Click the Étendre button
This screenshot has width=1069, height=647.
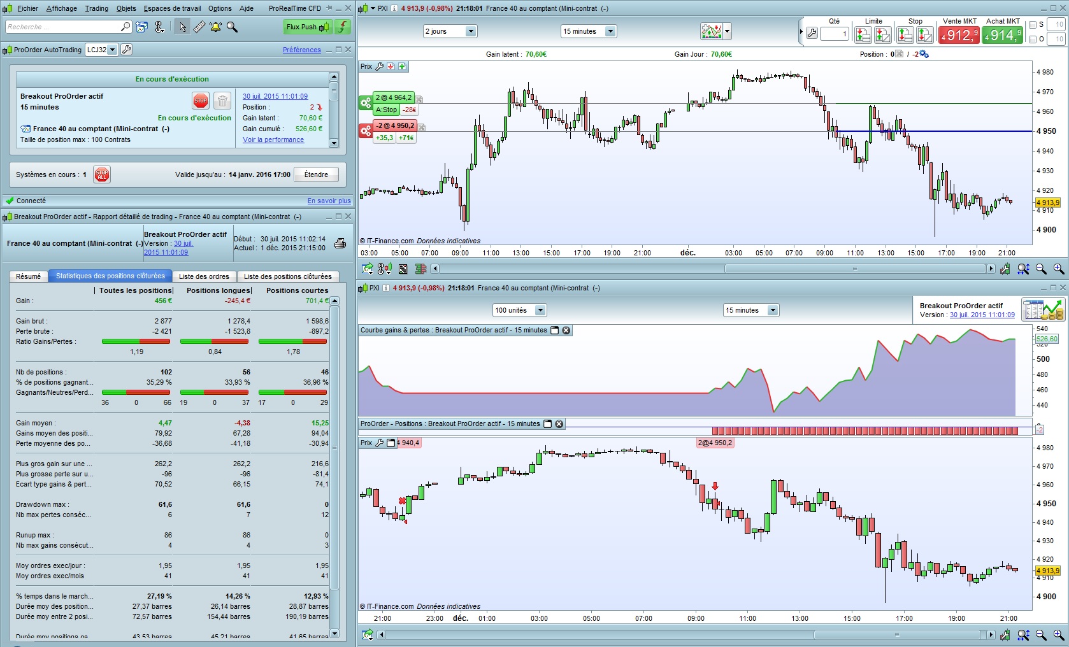tap(316, 174)
